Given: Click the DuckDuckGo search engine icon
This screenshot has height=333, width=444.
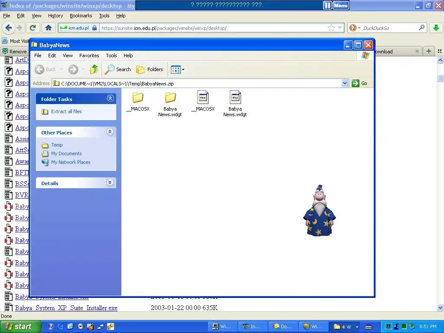Looking at the screenshot, I should [x=353, y=28].
